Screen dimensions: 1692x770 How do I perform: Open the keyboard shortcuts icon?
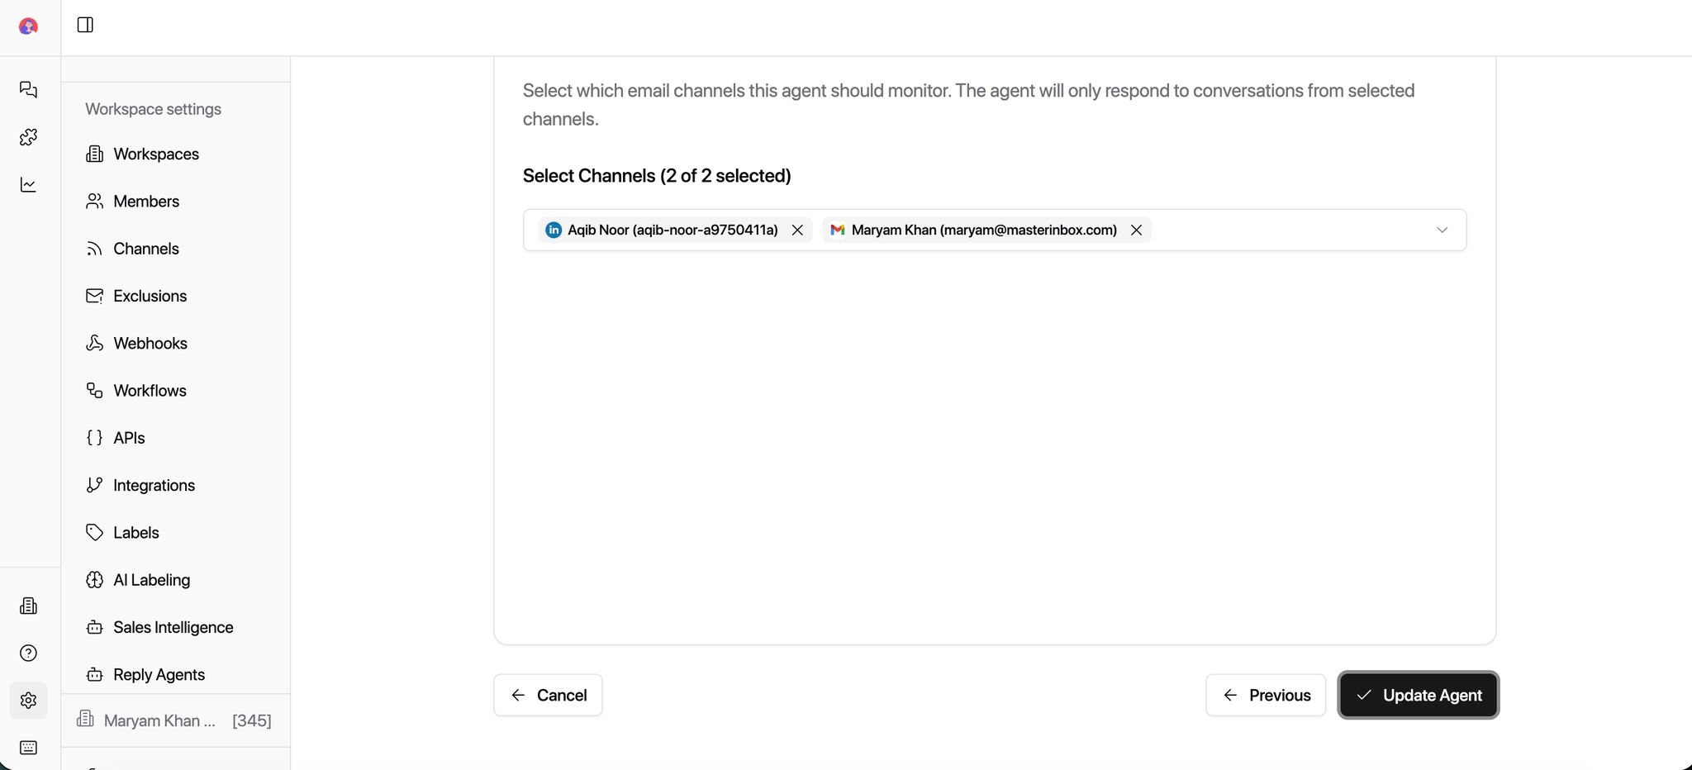(28, 748)
